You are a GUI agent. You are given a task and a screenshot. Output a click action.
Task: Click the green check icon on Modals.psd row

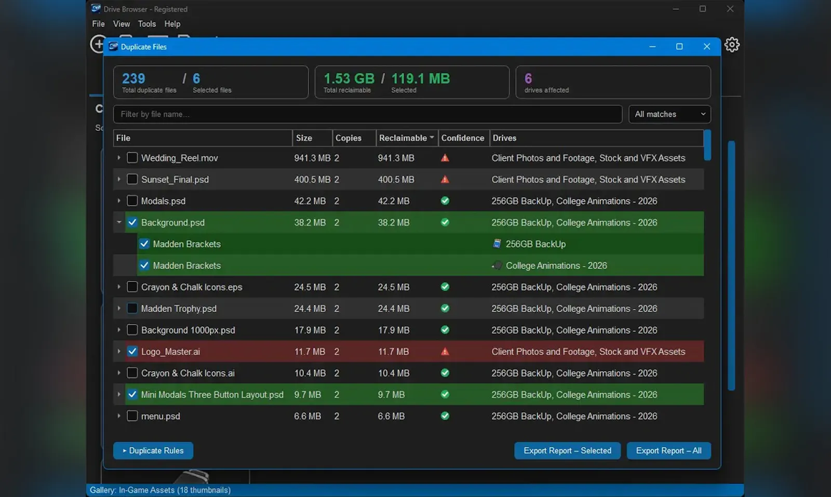coord(445,201)
